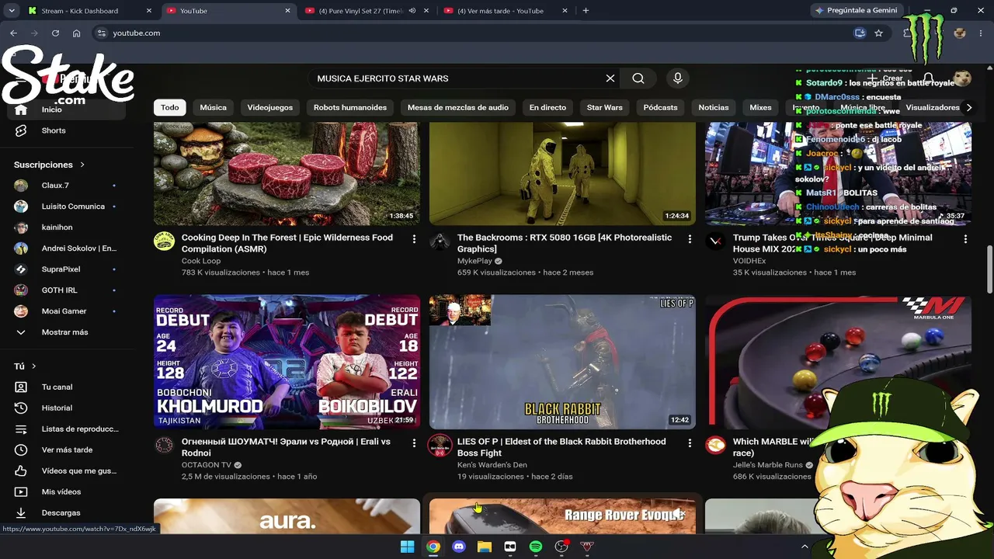Viewport: 994px width, 559px height.
Task: Start voice search with the microphone
Action: point(678,78)
